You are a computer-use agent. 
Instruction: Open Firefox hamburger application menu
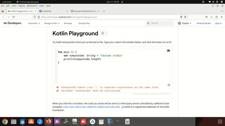pyautogui.click(x=221, y=17)
